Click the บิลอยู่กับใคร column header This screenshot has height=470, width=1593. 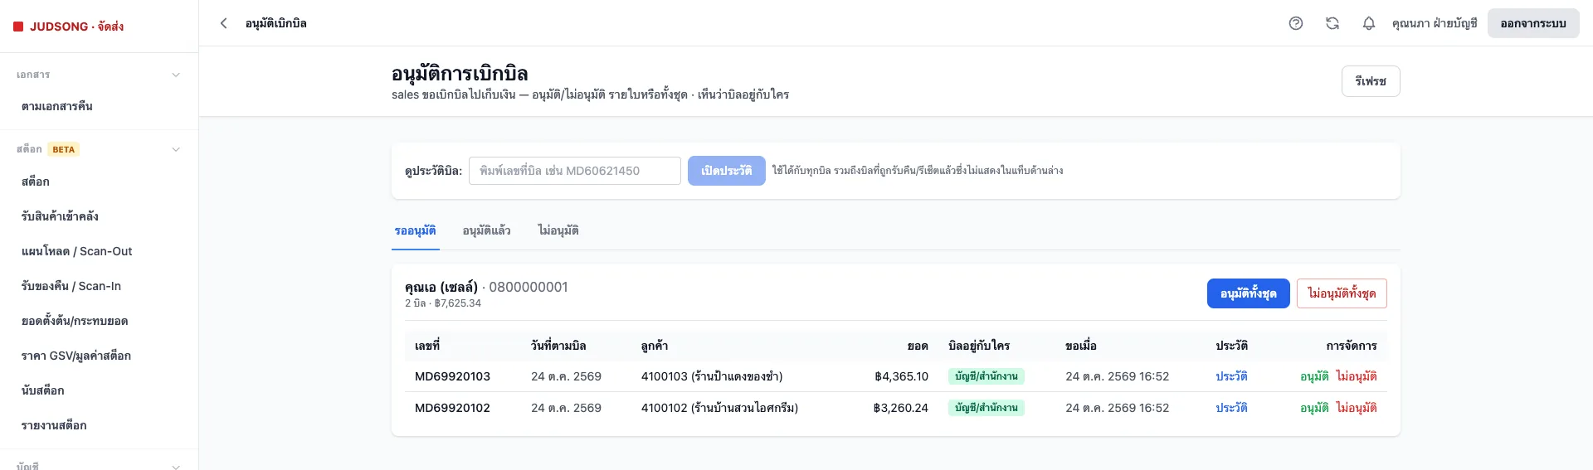(x=979, y=346)
